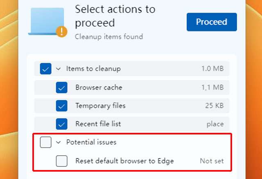Collapse the Potential issues section chevron
Viewport: 262px width, 179px height.
[x=58, y=143]
